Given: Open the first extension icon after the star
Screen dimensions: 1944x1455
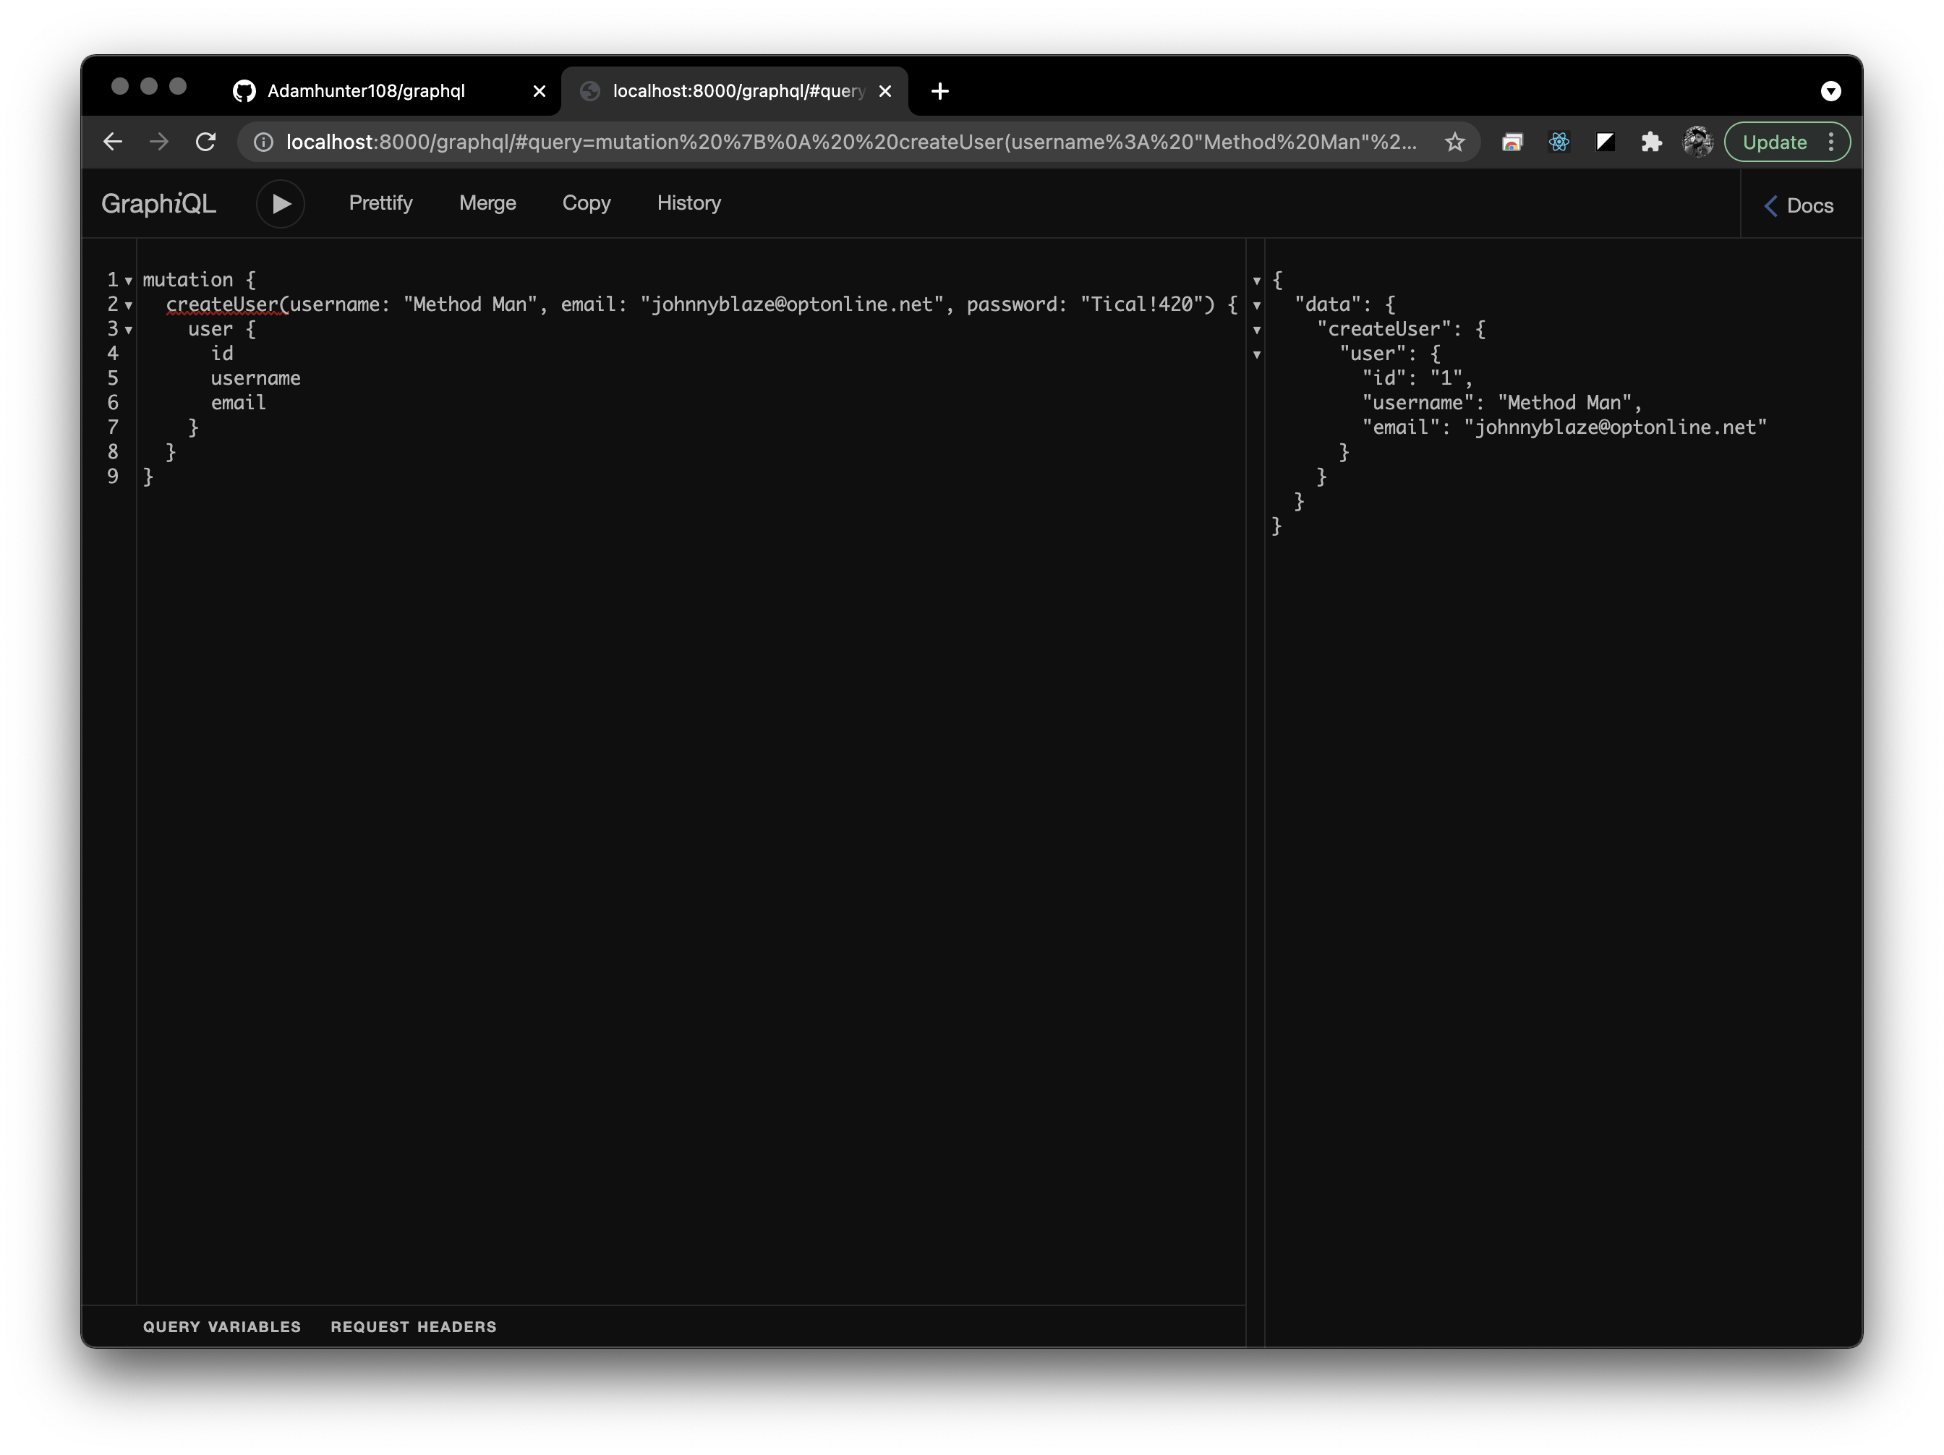Looking at the screenshot, I should click(1512, 142).
